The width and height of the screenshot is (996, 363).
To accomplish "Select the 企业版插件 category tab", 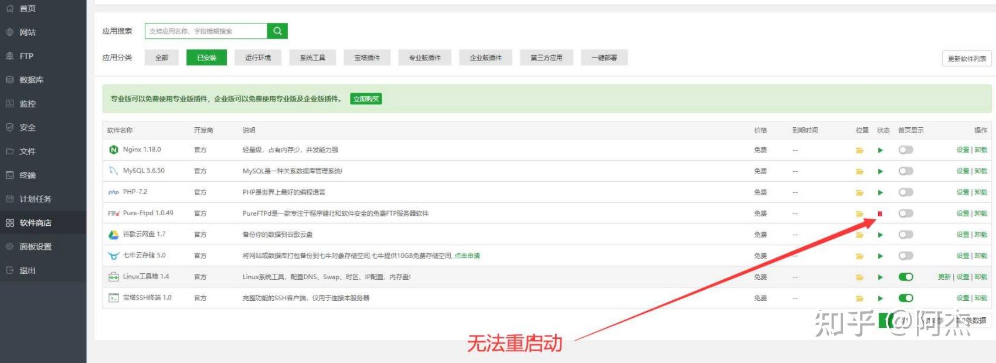I will (485, 57).
